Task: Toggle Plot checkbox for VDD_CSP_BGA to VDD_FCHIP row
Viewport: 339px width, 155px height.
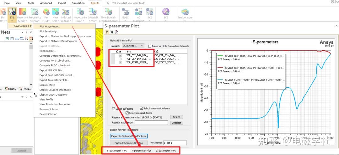Action: pos(120,59)
